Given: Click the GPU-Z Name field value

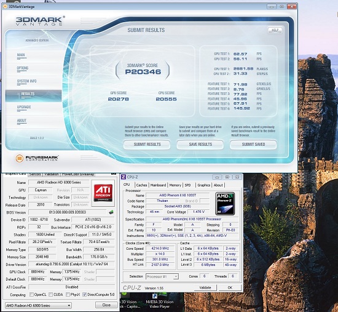Looking at the screenshot, I should coord(59,182).
